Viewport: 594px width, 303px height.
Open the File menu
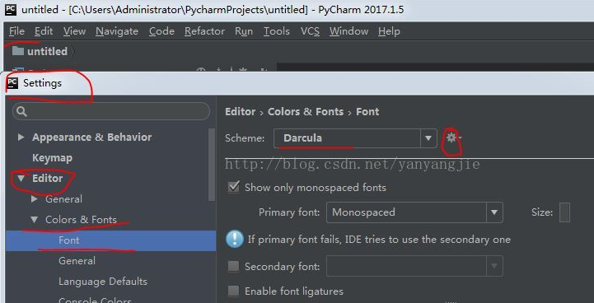[x=16, y=31]
